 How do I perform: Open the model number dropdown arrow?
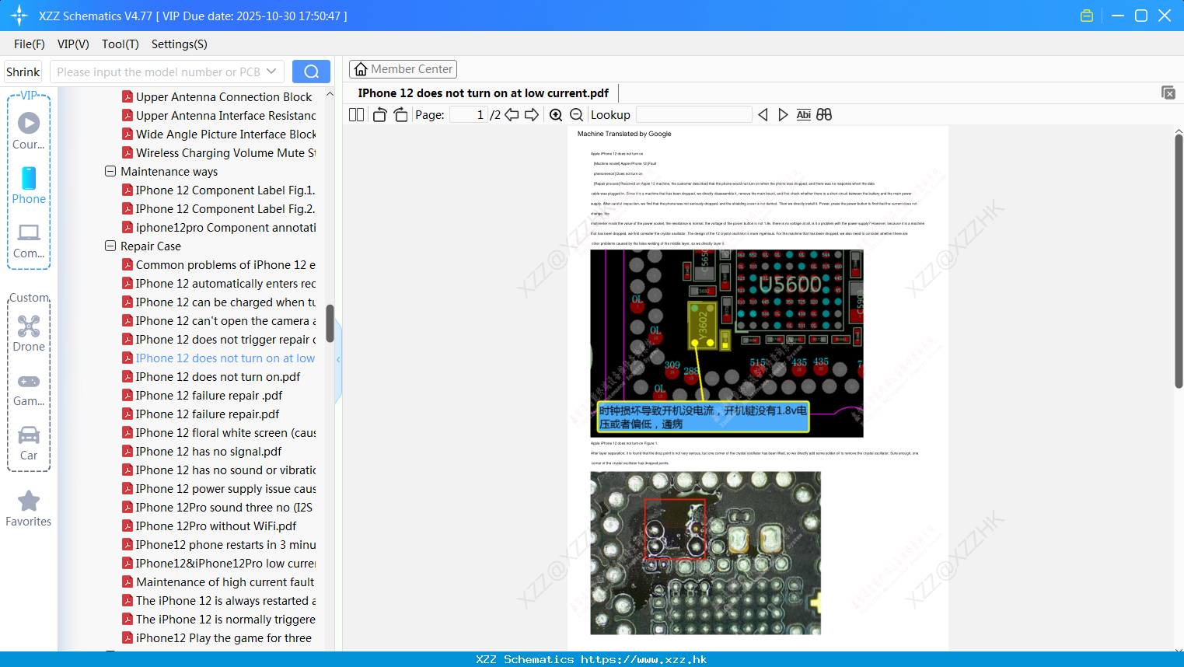pos(271,72)
